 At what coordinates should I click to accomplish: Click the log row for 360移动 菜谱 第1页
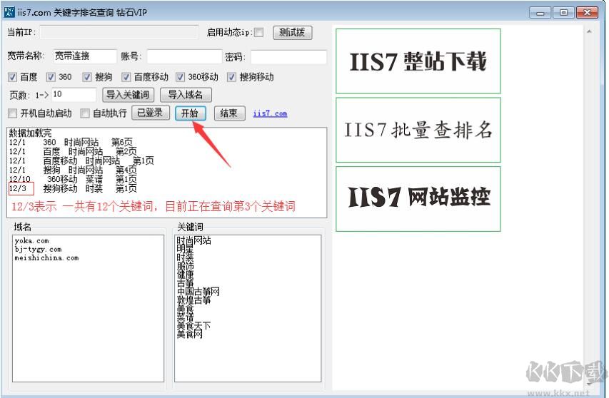point(73,179)
